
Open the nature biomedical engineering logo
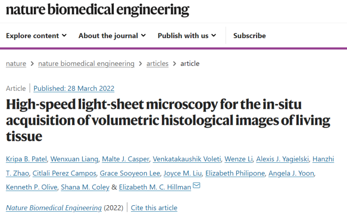[97, 10]
